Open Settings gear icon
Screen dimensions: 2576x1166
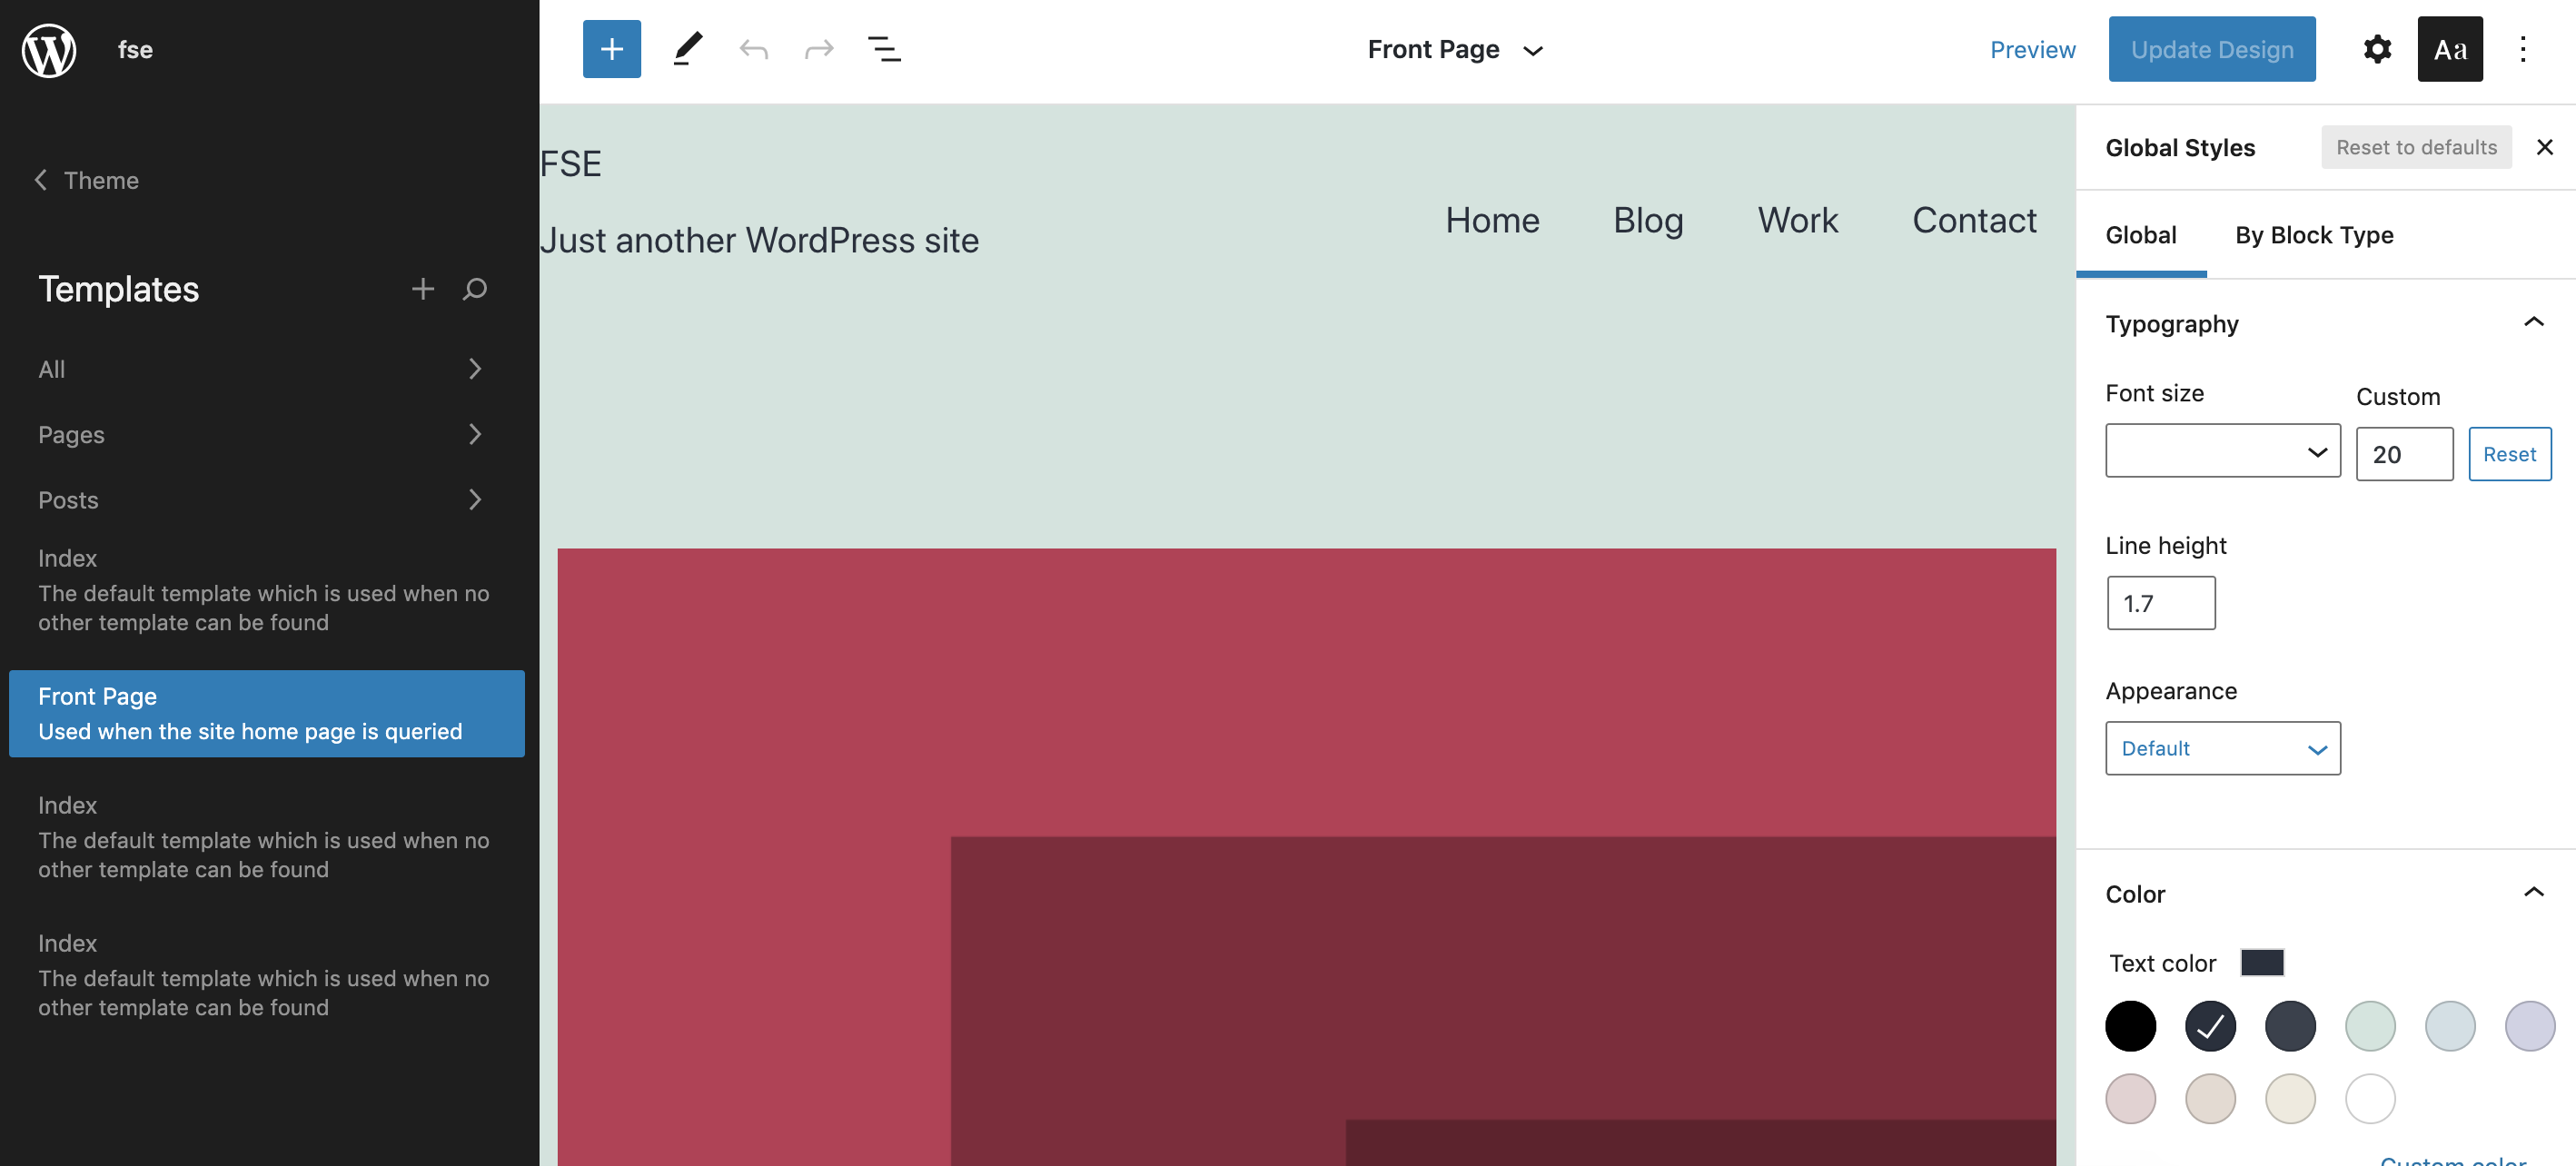click(2376, 49)
